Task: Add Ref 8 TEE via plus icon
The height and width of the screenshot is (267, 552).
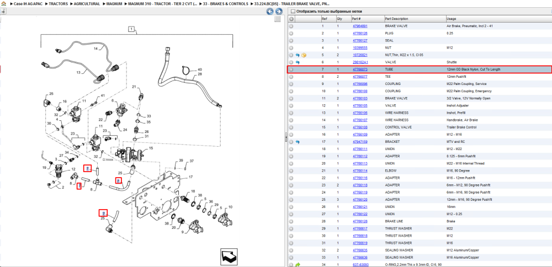Action: [x=291, y=77]
